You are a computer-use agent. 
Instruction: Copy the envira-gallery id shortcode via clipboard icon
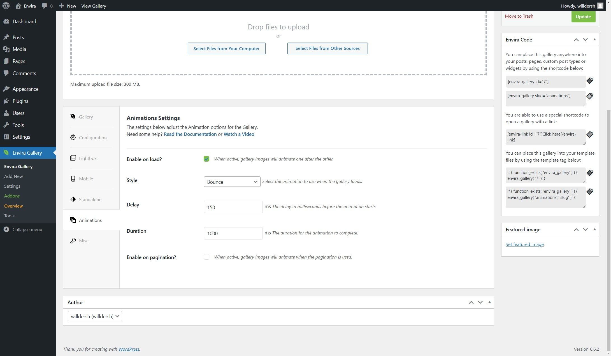590,81
